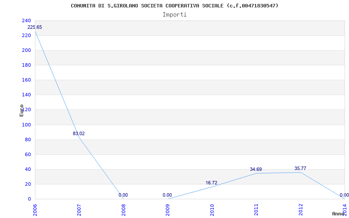Click the 220 y-axis tick label
This screenshot has height=218, width=349.
click(x=26, y=35)
